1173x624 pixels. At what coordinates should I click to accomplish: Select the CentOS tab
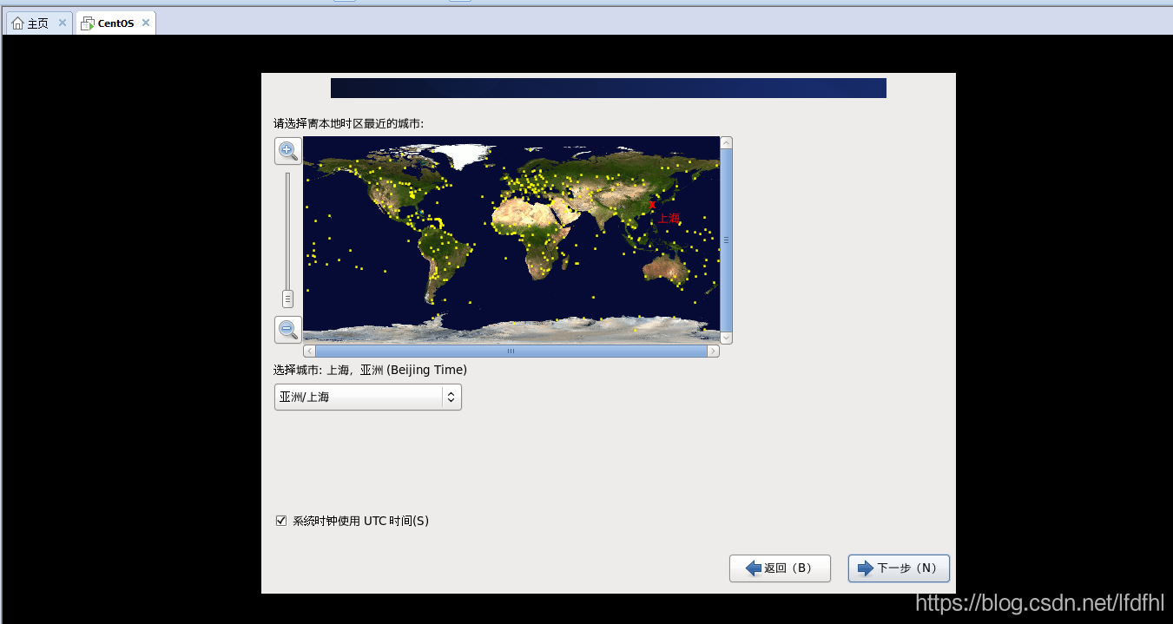tap(115, 23)
